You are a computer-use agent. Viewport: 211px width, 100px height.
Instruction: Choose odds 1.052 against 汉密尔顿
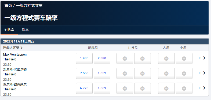coord(102,73)
